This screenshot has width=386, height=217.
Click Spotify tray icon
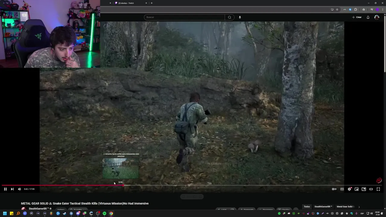(279, 213)
